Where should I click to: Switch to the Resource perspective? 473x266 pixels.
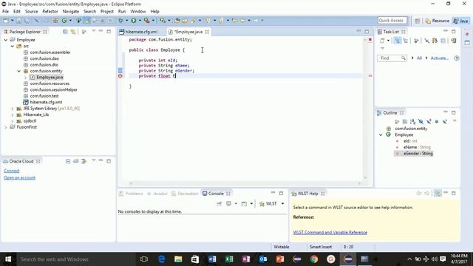pyautogui.click(x=437, y=21)
